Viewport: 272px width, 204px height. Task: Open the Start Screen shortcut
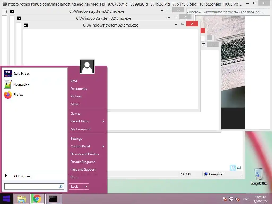(x=34, y=74)
